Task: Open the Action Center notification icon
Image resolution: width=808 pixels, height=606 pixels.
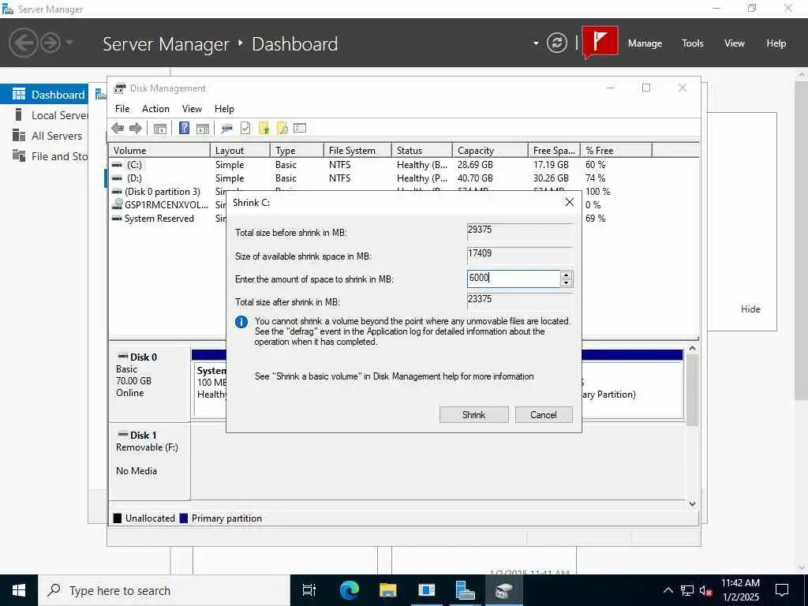Action: tap(782, 590)
